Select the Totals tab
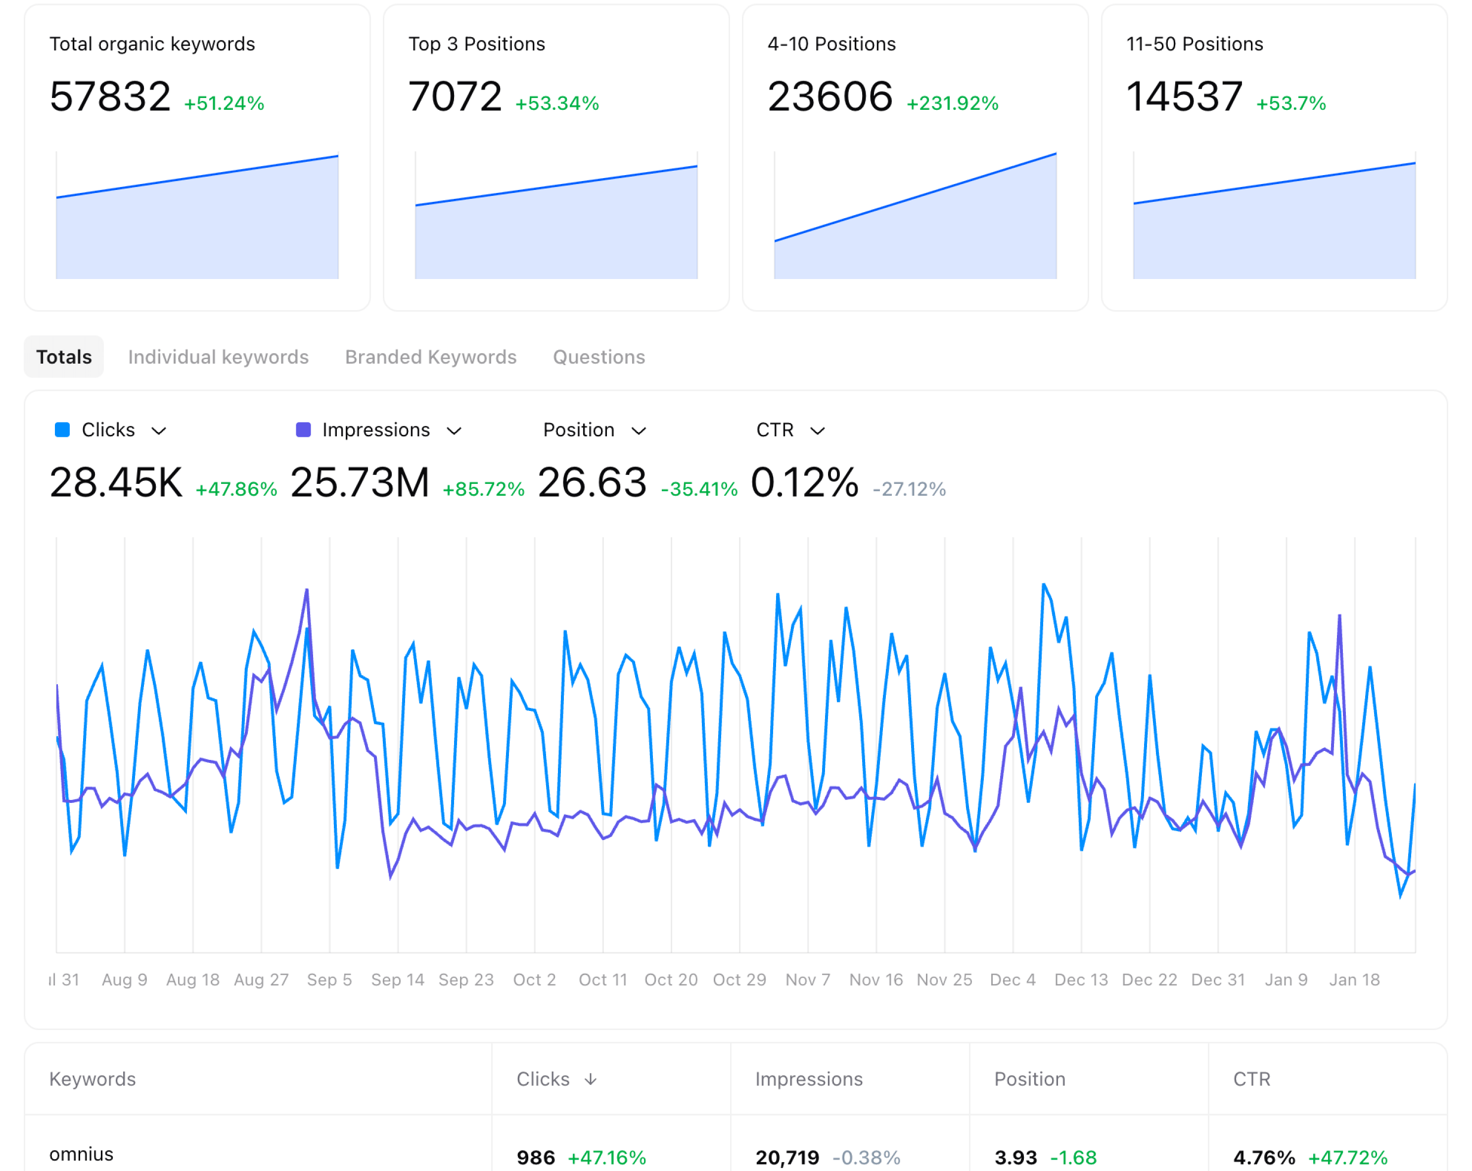 63,356
